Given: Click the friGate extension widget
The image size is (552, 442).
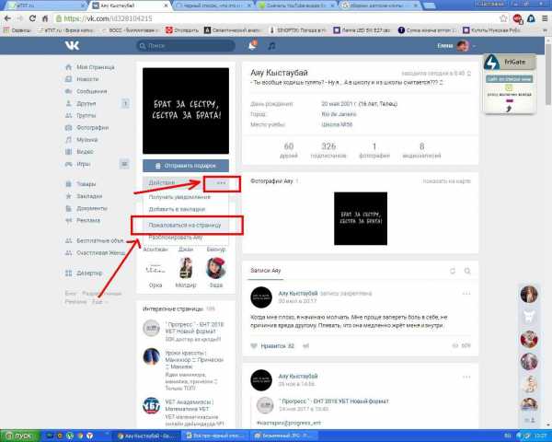Looking at the screenshot, I should (510, 84).
